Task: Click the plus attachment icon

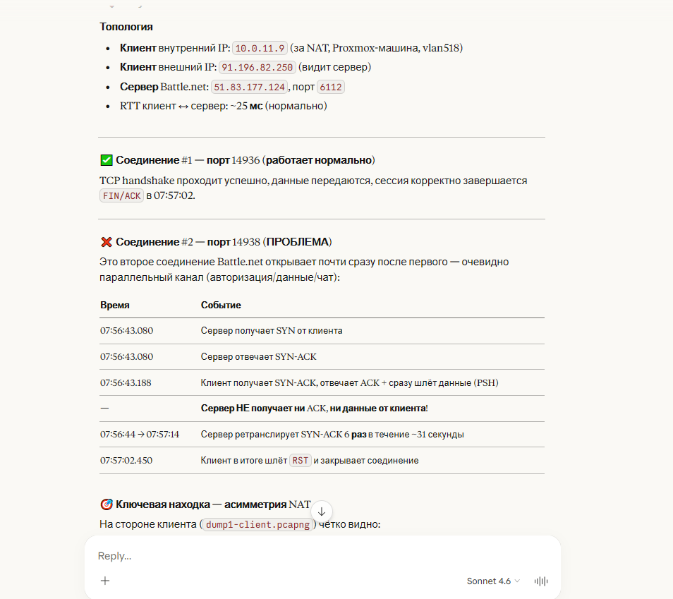Action: (105, 581)
